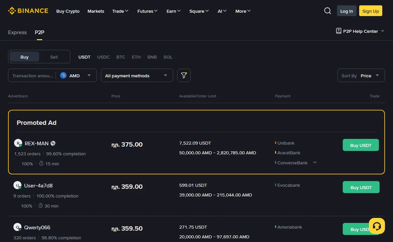Open Markets in the navigation
This screenshot has width=393, height=242.
[x=96, y=11]
